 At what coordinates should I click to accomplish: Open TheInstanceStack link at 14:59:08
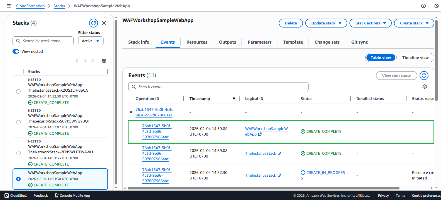pos(260,153)
